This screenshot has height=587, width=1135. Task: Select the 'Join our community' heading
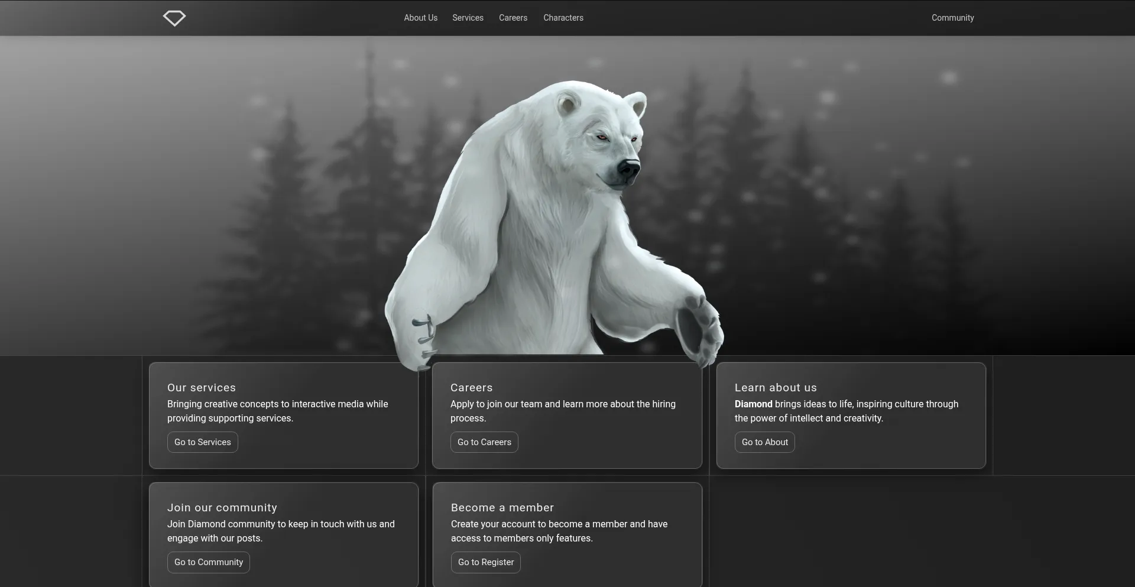(x=222, y=508)
